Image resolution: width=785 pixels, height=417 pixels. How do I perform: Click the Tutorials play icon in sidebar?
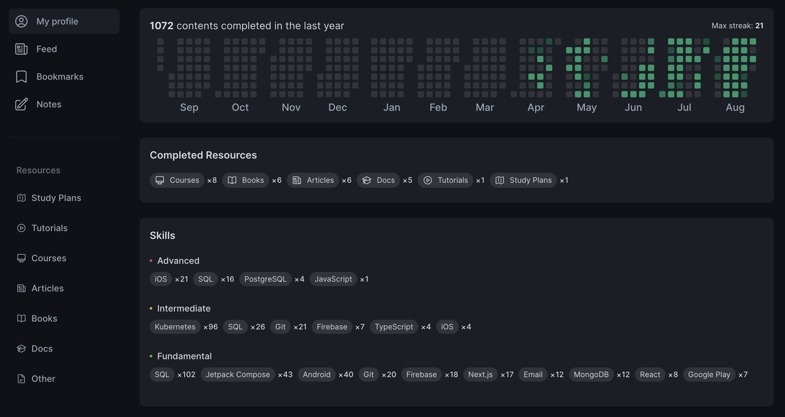pos(21,228)
